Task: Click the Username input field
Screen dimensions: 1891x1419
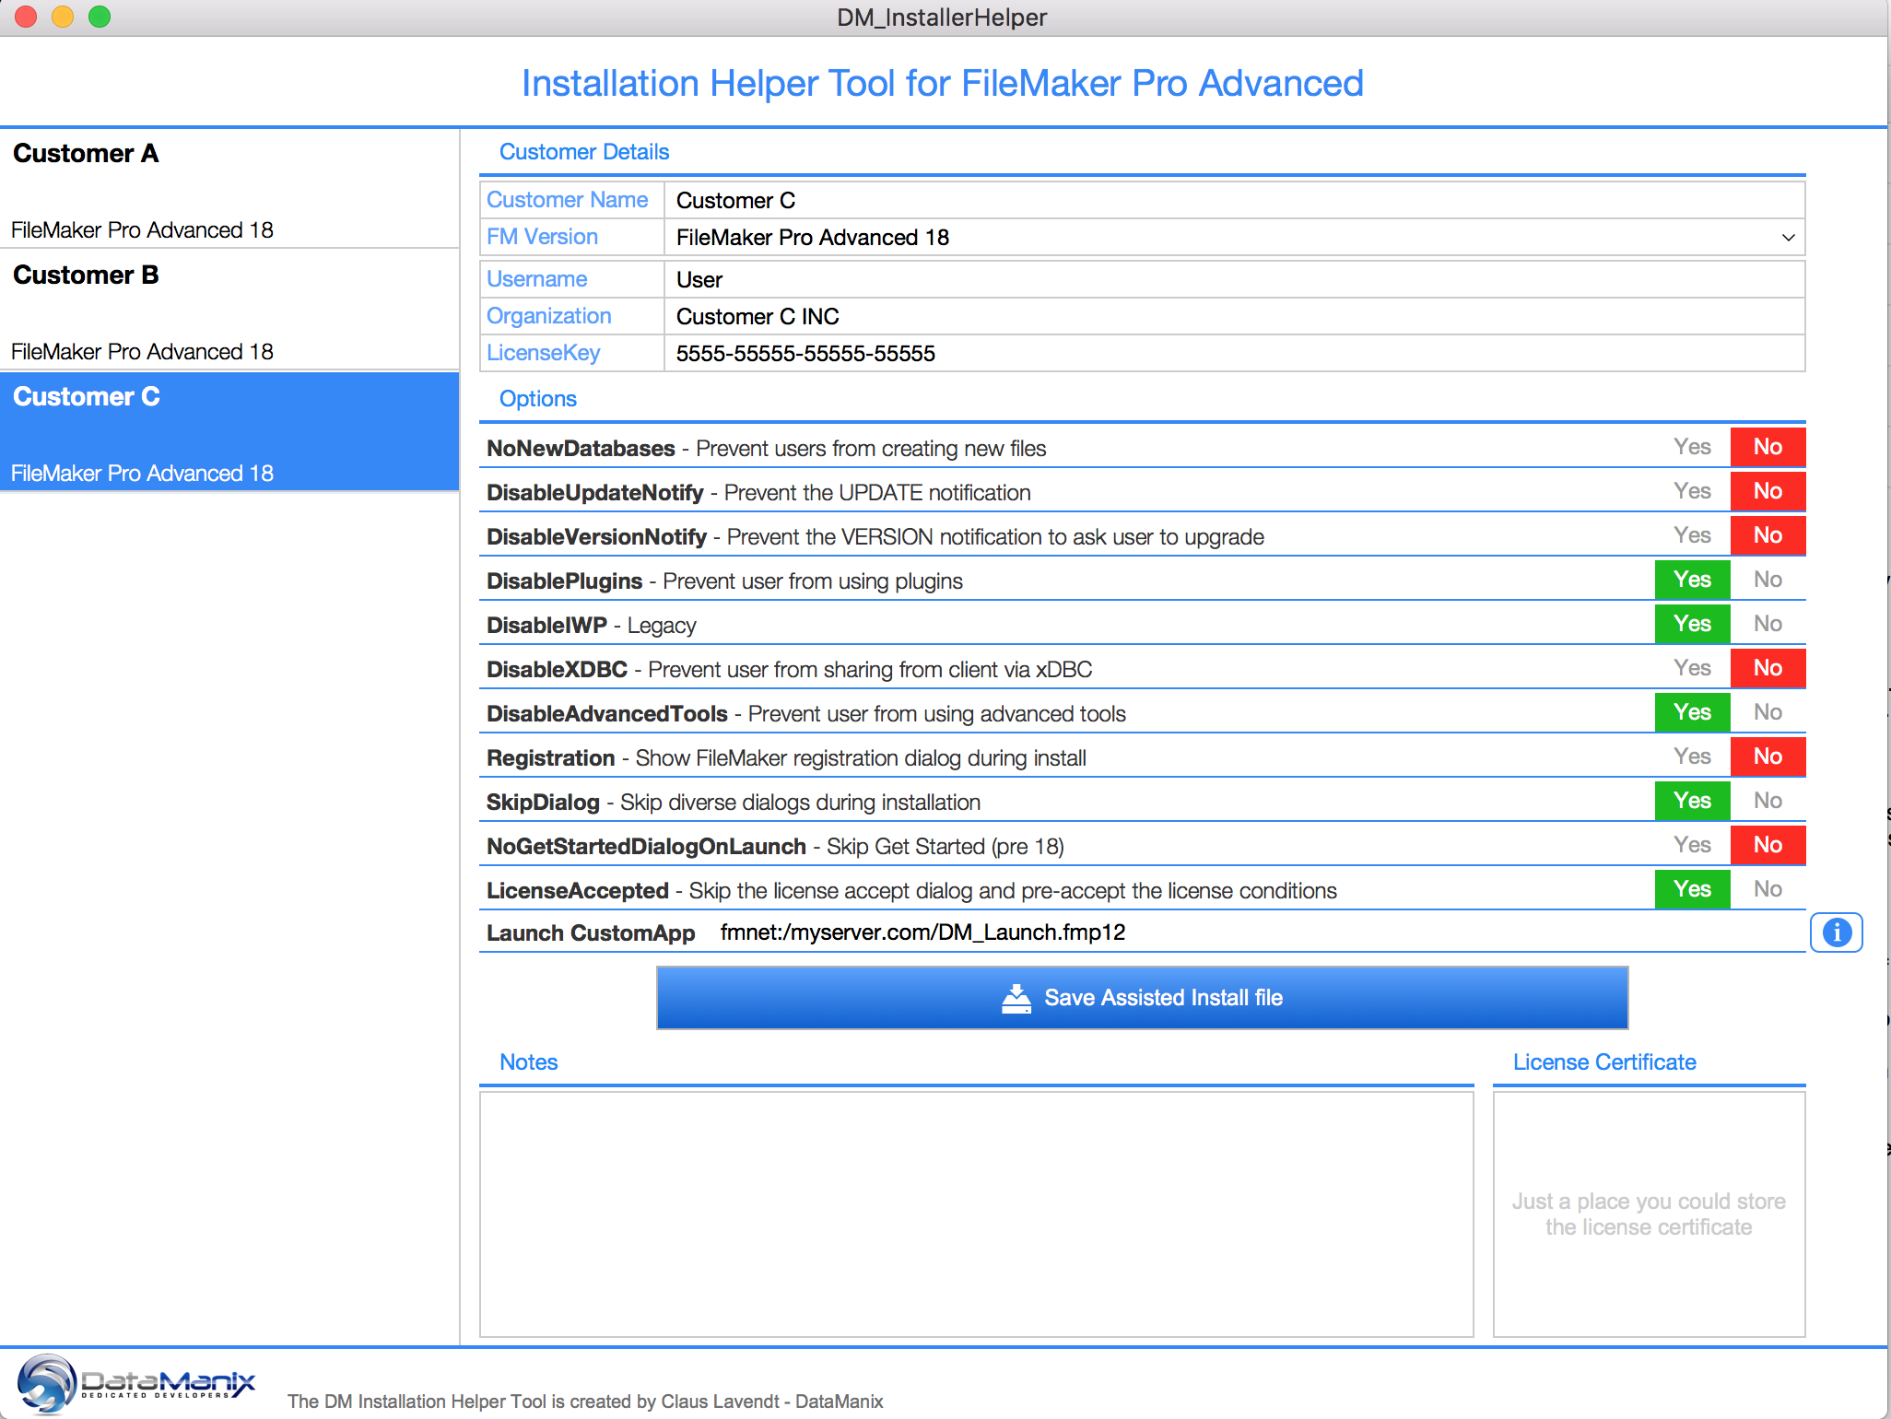Action: 1234,279
